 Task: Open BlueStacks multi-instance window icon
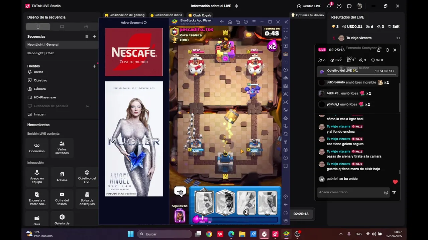[238, 22]
